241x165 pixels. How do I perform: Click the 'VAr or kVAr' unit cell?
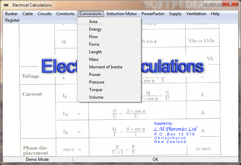pos(202,41)
